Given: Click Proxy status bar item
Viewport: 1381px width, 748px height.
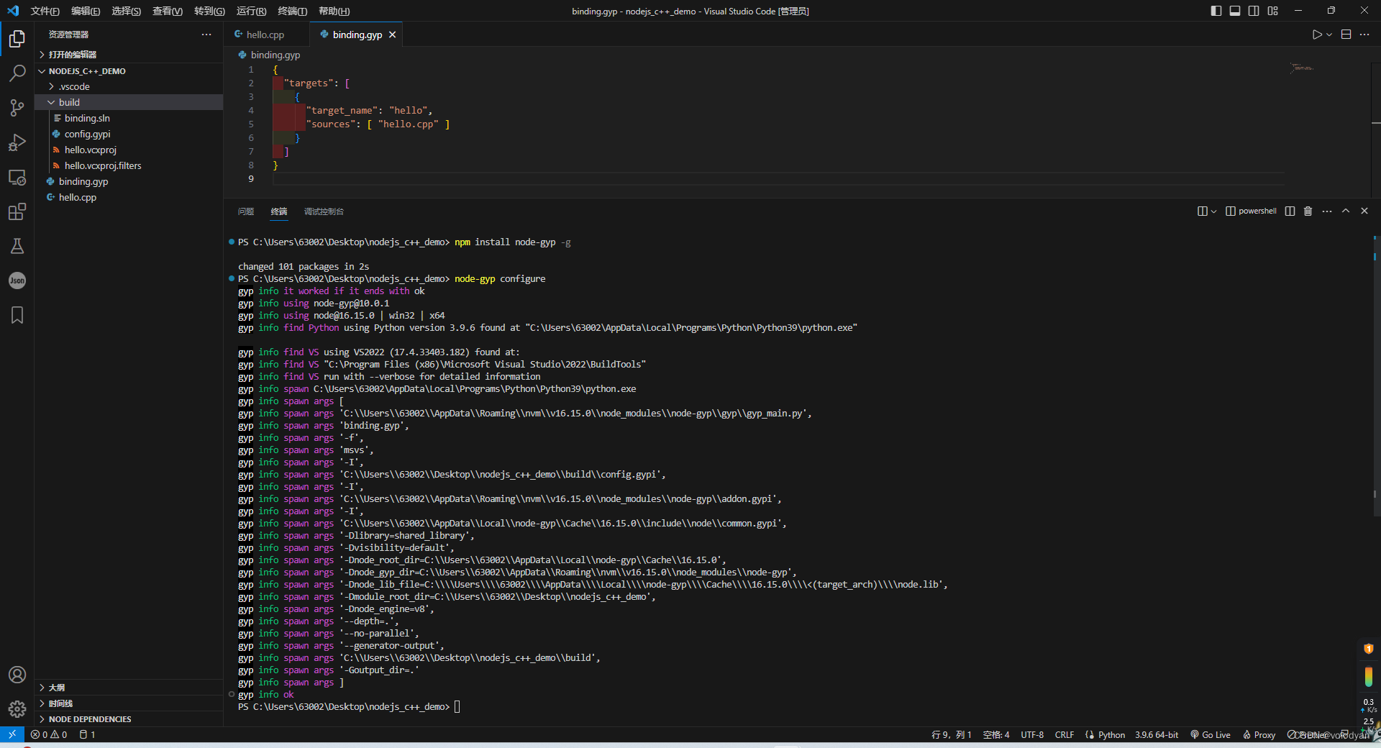Looking at the screenshot, I should coord(1259,734).
